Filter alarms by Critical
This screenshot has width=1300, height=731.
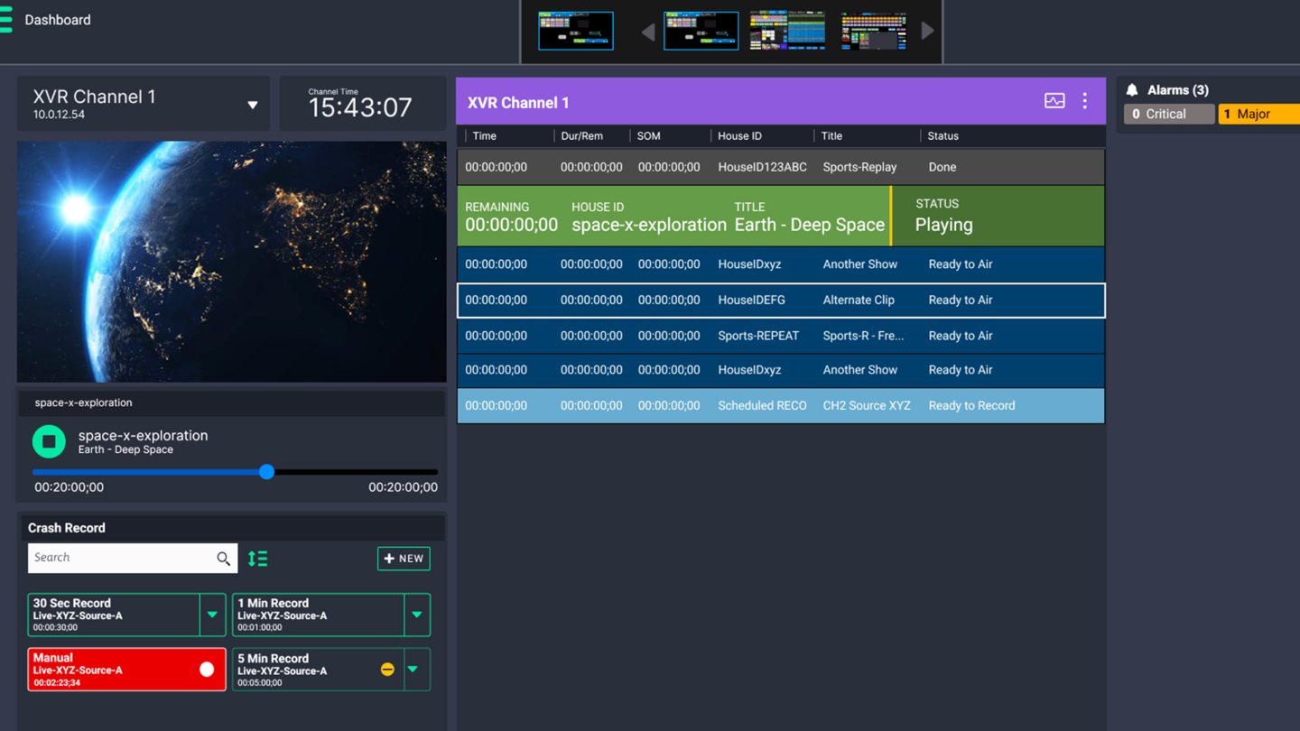[1169, 114]
